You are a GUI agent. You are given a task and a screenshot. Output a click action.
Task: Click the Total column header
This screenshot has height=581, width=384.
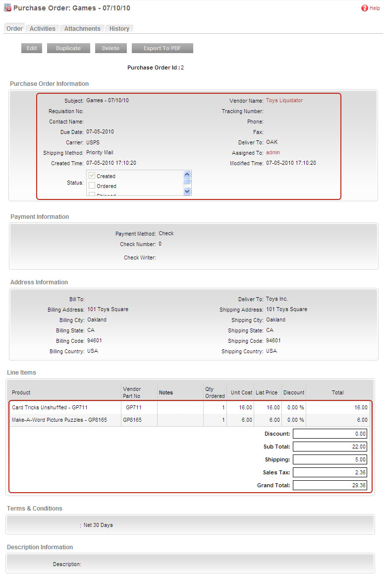337,392
